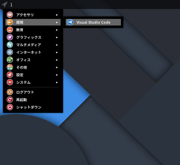
Task: Click the グラフィックス palette icon
Action: (x=10, y=37)
